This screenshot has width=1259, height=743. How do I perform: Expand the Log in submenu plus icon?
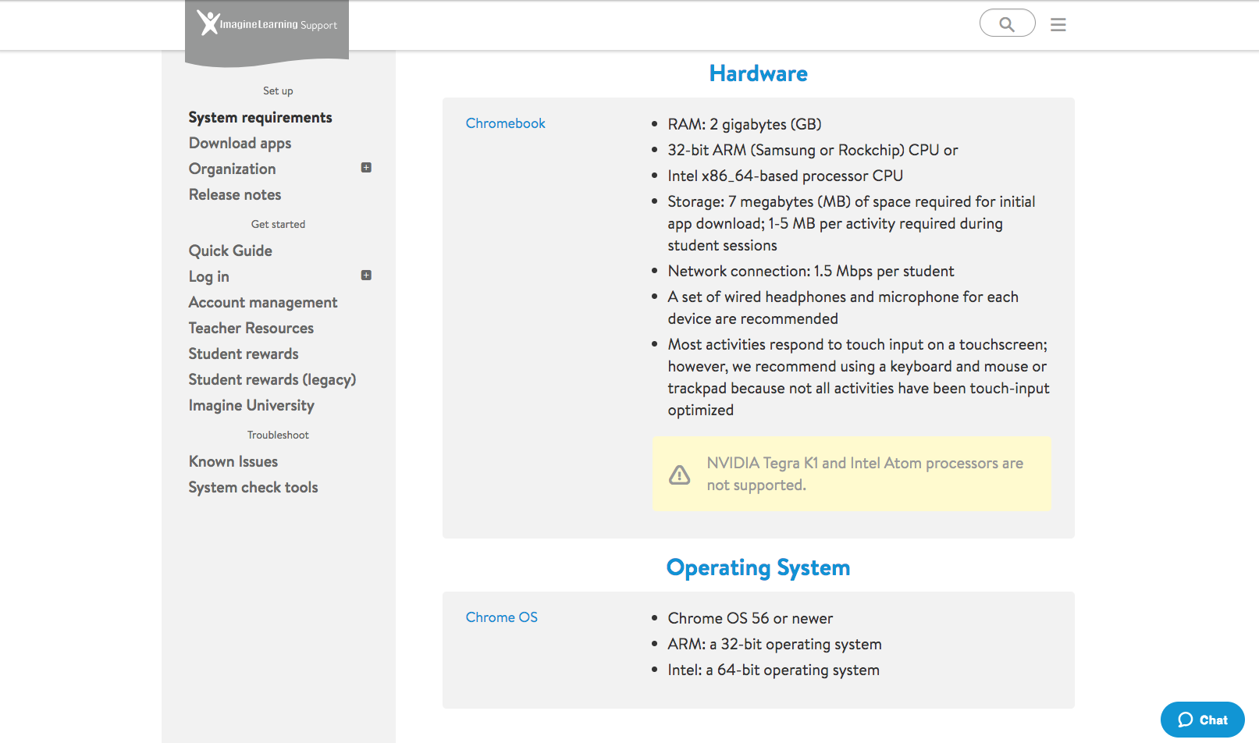pyautogui.click(x=366, y=276)
